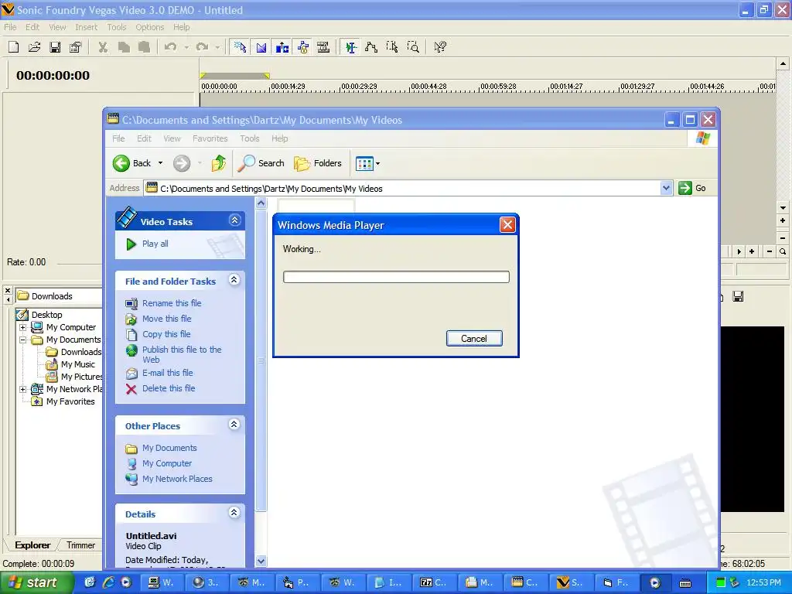
Task: Collapse the Other Places panel
Action: [234, 425]
